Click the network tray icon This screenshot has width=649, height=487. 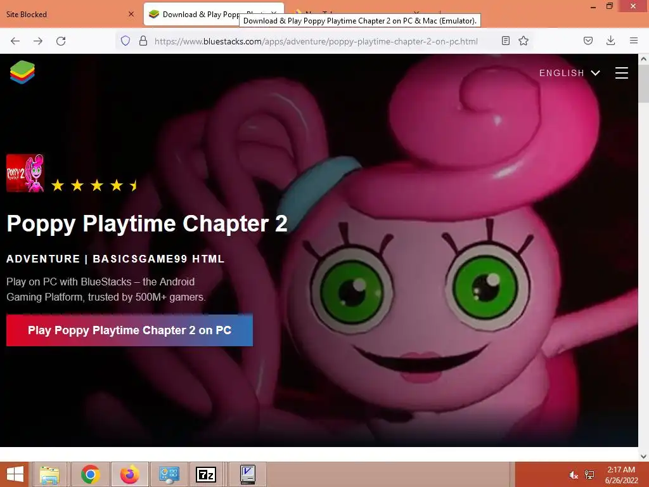coord(589,475)
